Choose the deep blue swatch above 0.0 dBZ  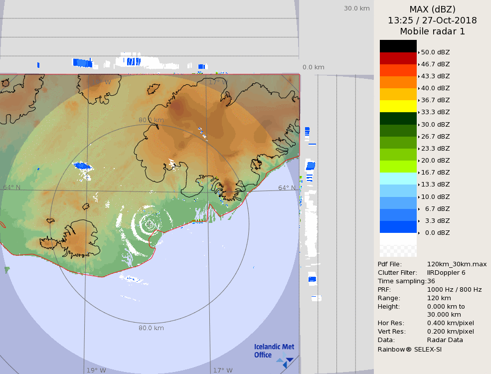coord(398,227)
